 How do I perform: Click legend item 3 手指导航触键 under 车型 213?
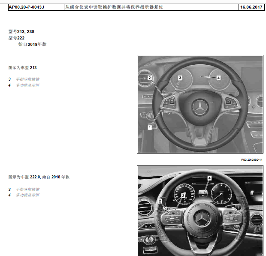tap(24, 79)
